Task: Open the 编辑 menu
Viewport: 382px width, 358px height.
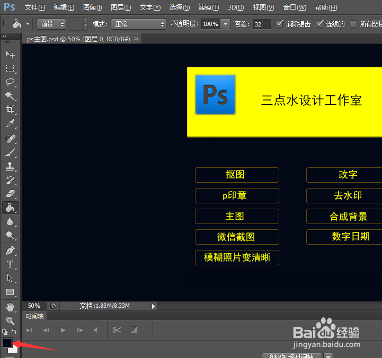Action: click(x=64, y=7)
